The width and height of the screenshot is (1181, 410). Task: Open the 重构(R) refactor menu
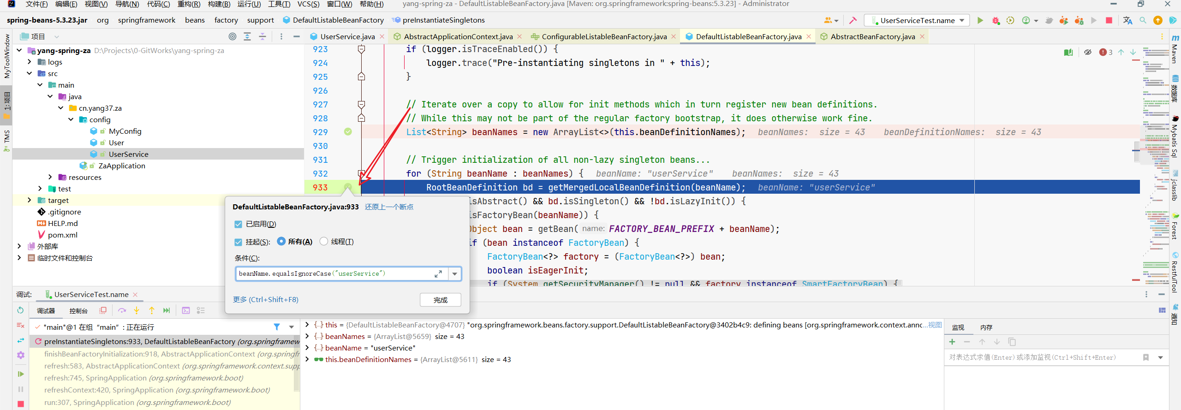click(x=189, y=4)
